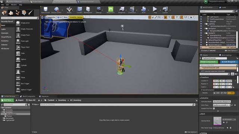
Task: Open the Anim Class dropdown
Action: point(222,105)
